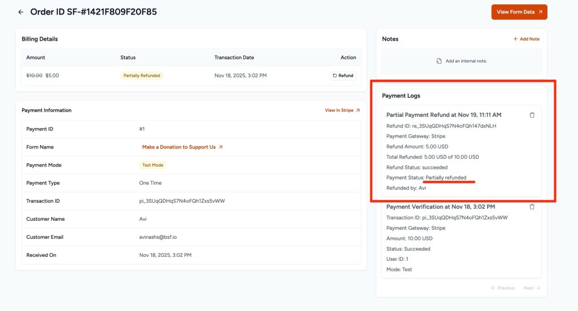Click the Partially Refunded status badge
The width and height of the screenshot is (578, 311).
[x=142, y=76]
